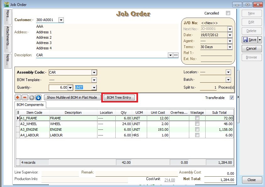Click the Save button with disk icon
This screenshot has height=187, width=265.
251,40
